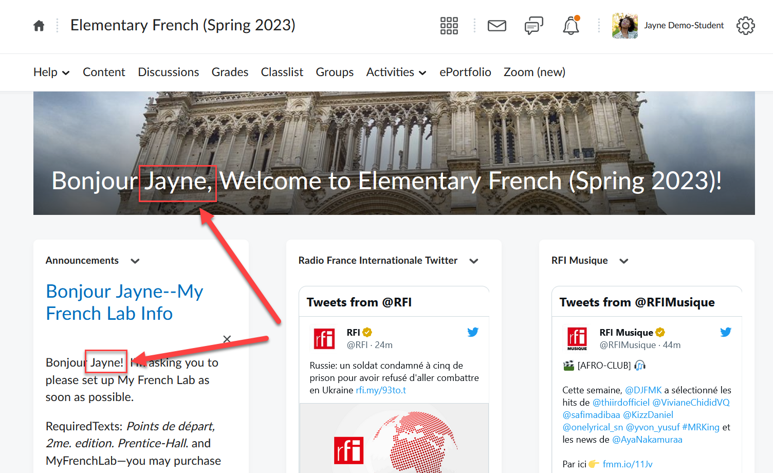Click Jayne Demo-Student profile avatar

[624, 26]
